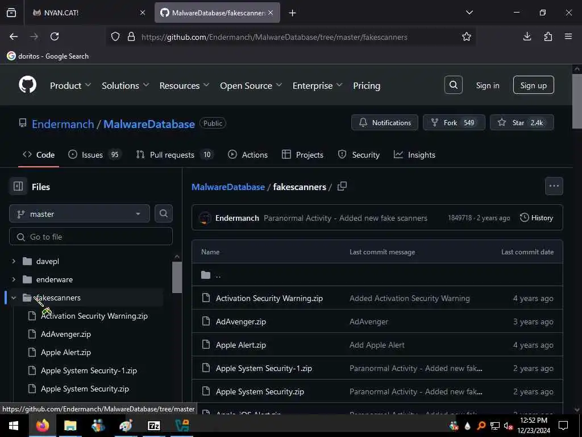Click the Sign in link

(x=487, y=85)
